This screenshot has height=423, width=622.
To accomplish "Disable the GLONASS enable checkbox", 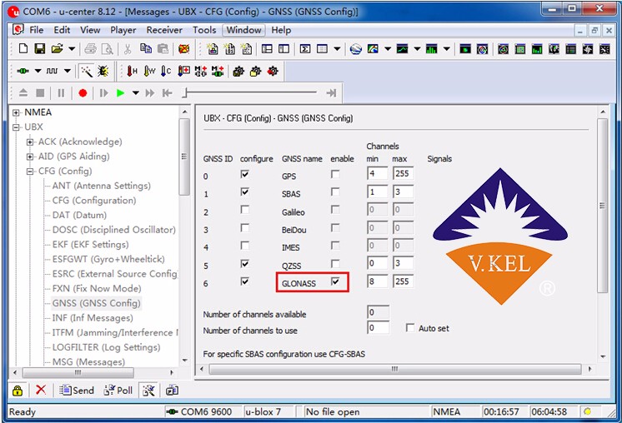I will click(x=335, y=282).
